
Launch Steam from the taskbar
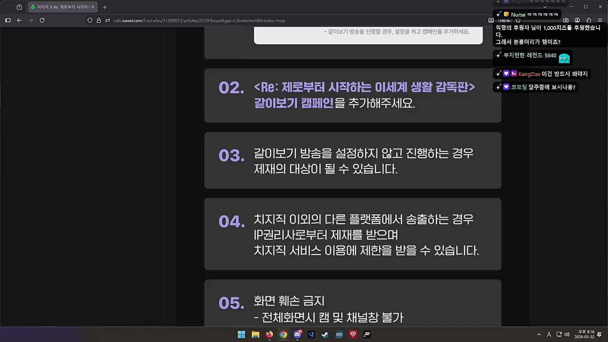tap(325, 335)
